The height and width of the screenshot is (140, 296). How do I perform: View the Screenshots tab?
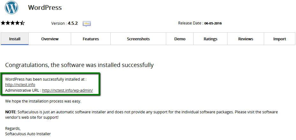pyautogui.click(x=138, y=39)
